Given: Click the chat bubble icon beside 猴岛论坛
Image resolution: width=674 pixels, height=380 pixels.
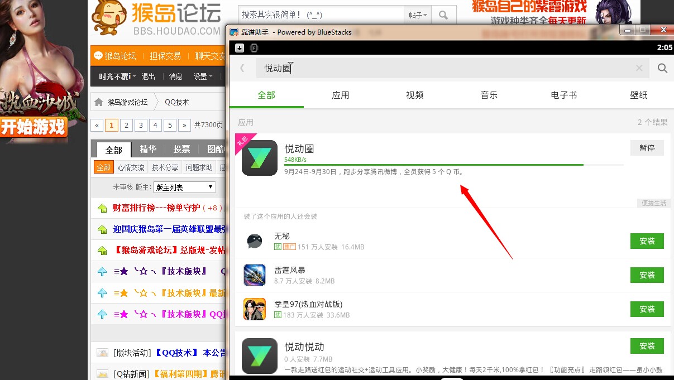Looking at the screenshot, I should [98, 56].
